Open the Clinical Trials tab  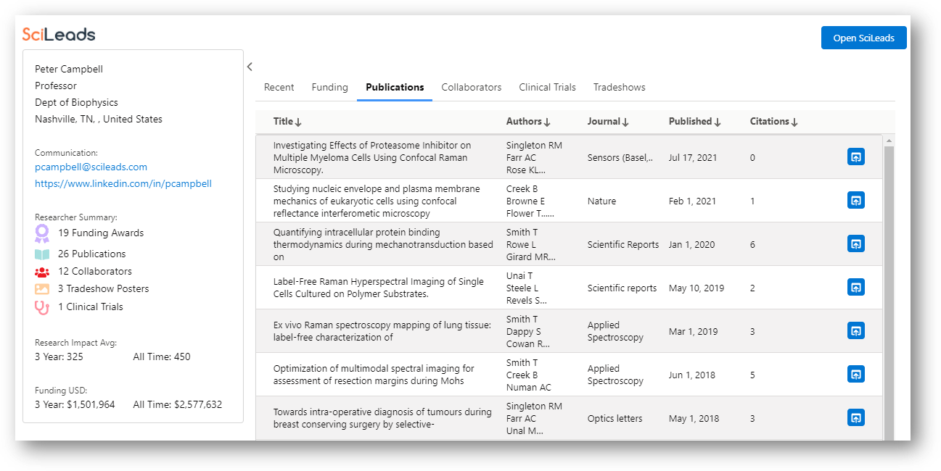point(547,87)
